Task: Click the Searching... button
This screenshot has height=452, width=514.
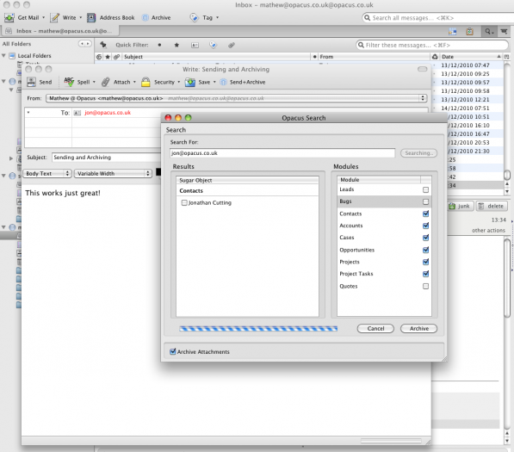Action: [419, 153]
